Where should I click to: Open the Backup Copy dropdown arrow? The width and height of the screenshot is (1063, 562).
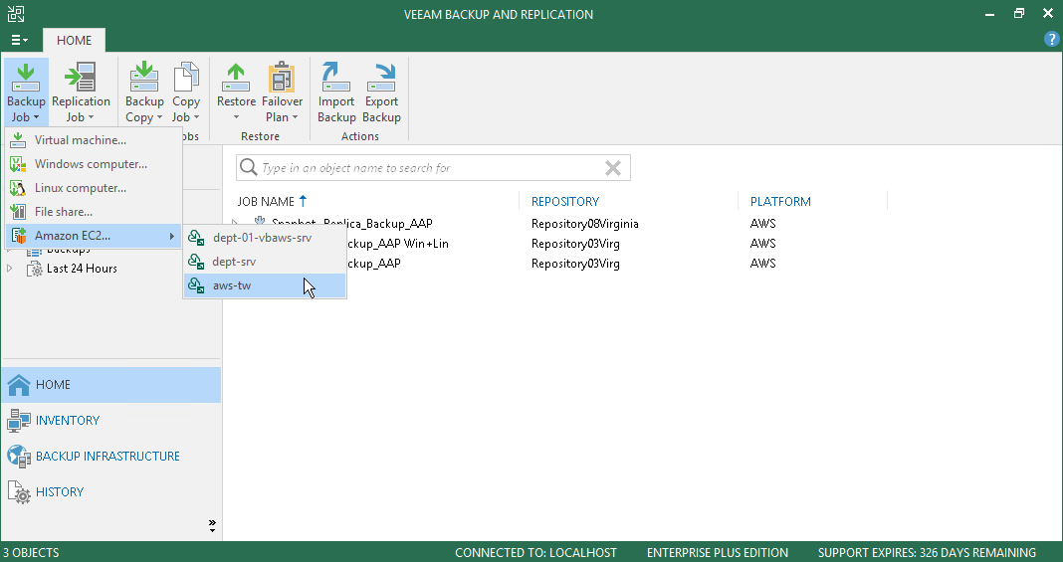coord(160,117)
